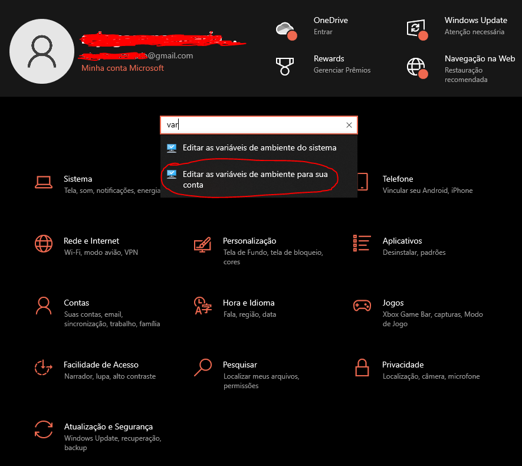
Task: Click the Hora e Idioma icon
Action: (x=202, y=306)
